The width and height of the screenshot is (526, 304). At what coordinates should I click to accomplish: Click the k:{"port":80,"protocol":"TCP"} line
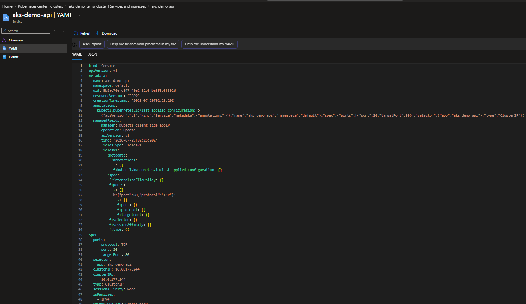145,195
